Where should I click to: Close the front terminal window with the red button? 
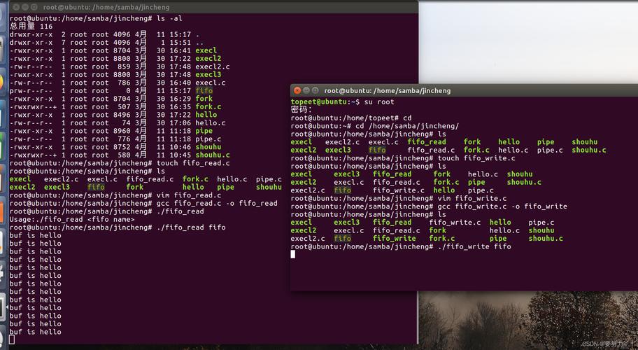[297, 90]
